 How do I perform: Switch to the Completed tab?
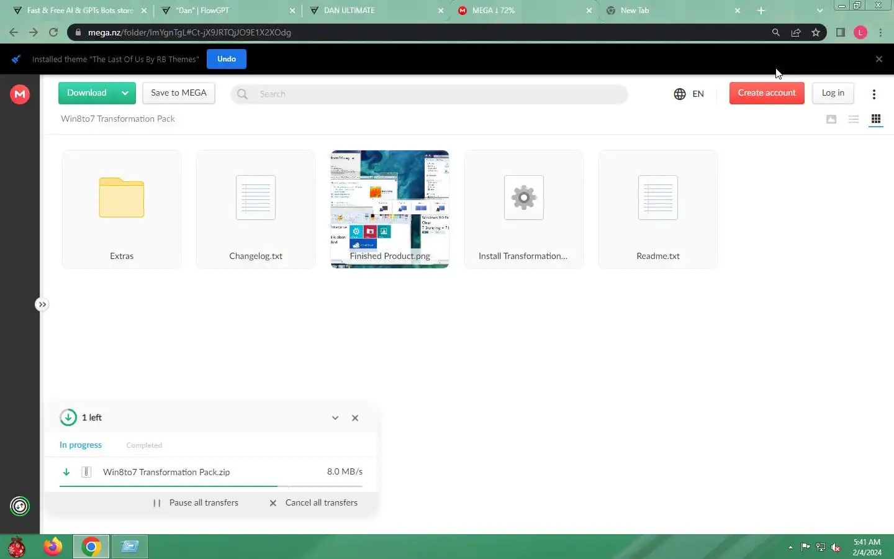pos(144,445)
